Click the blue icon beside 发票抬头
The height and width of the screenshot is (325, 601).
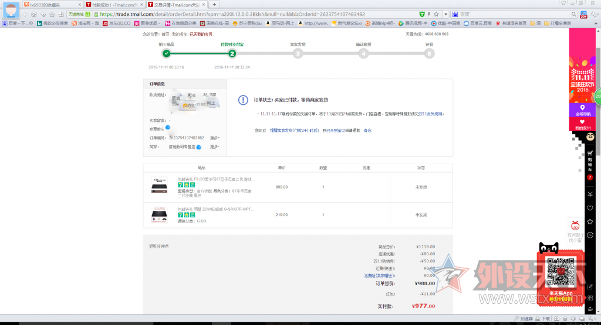click(x=168, y=127)
